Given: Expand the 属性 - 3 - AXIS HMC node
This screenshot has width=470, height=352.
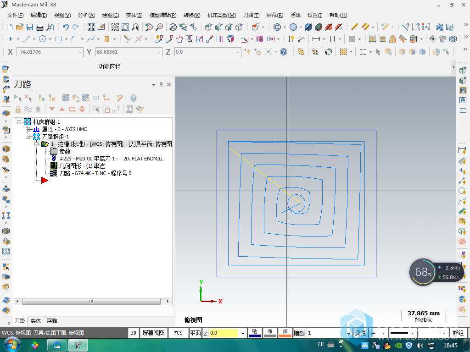Looking at the screenshot, I should 28,129.
